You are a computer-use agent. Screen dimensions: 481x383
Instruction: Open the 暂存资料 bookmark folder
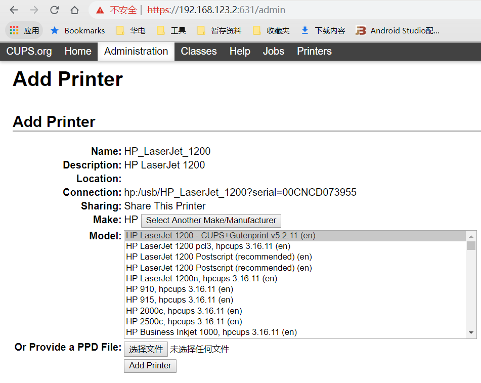point(220,31)
